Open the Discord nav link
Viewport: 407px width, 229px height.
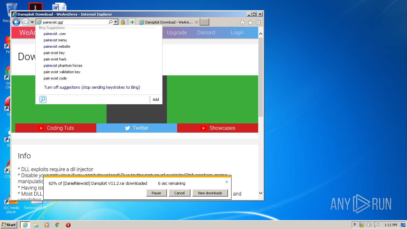pyautogui.click(x=206, y=32)
